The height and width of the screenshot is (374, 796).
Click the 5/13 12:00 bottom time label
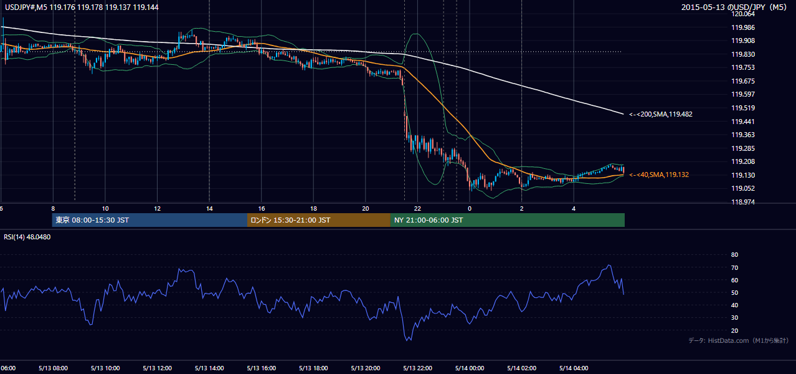coord(156,368)
